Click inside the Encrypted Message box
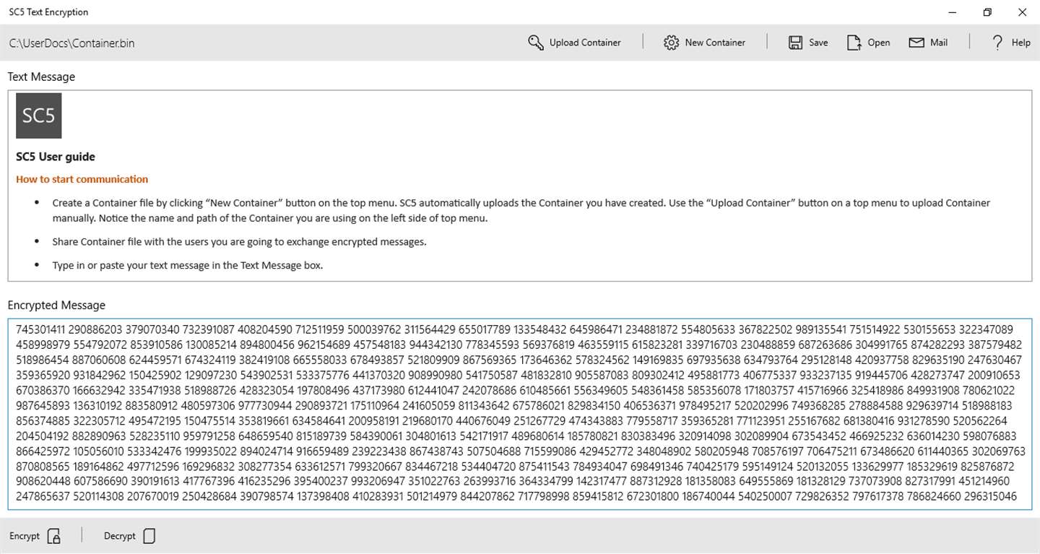The height and width of the screenshot is (554, 1040). point(519,414)
